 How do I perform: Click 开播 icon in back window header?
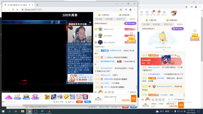pyautogui.click(x=147, y=13)
